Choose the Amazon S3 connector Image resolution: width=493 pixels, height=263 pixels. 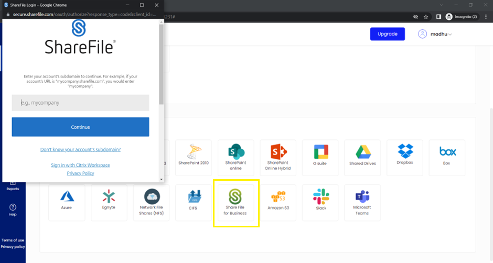tap(278, 202)
